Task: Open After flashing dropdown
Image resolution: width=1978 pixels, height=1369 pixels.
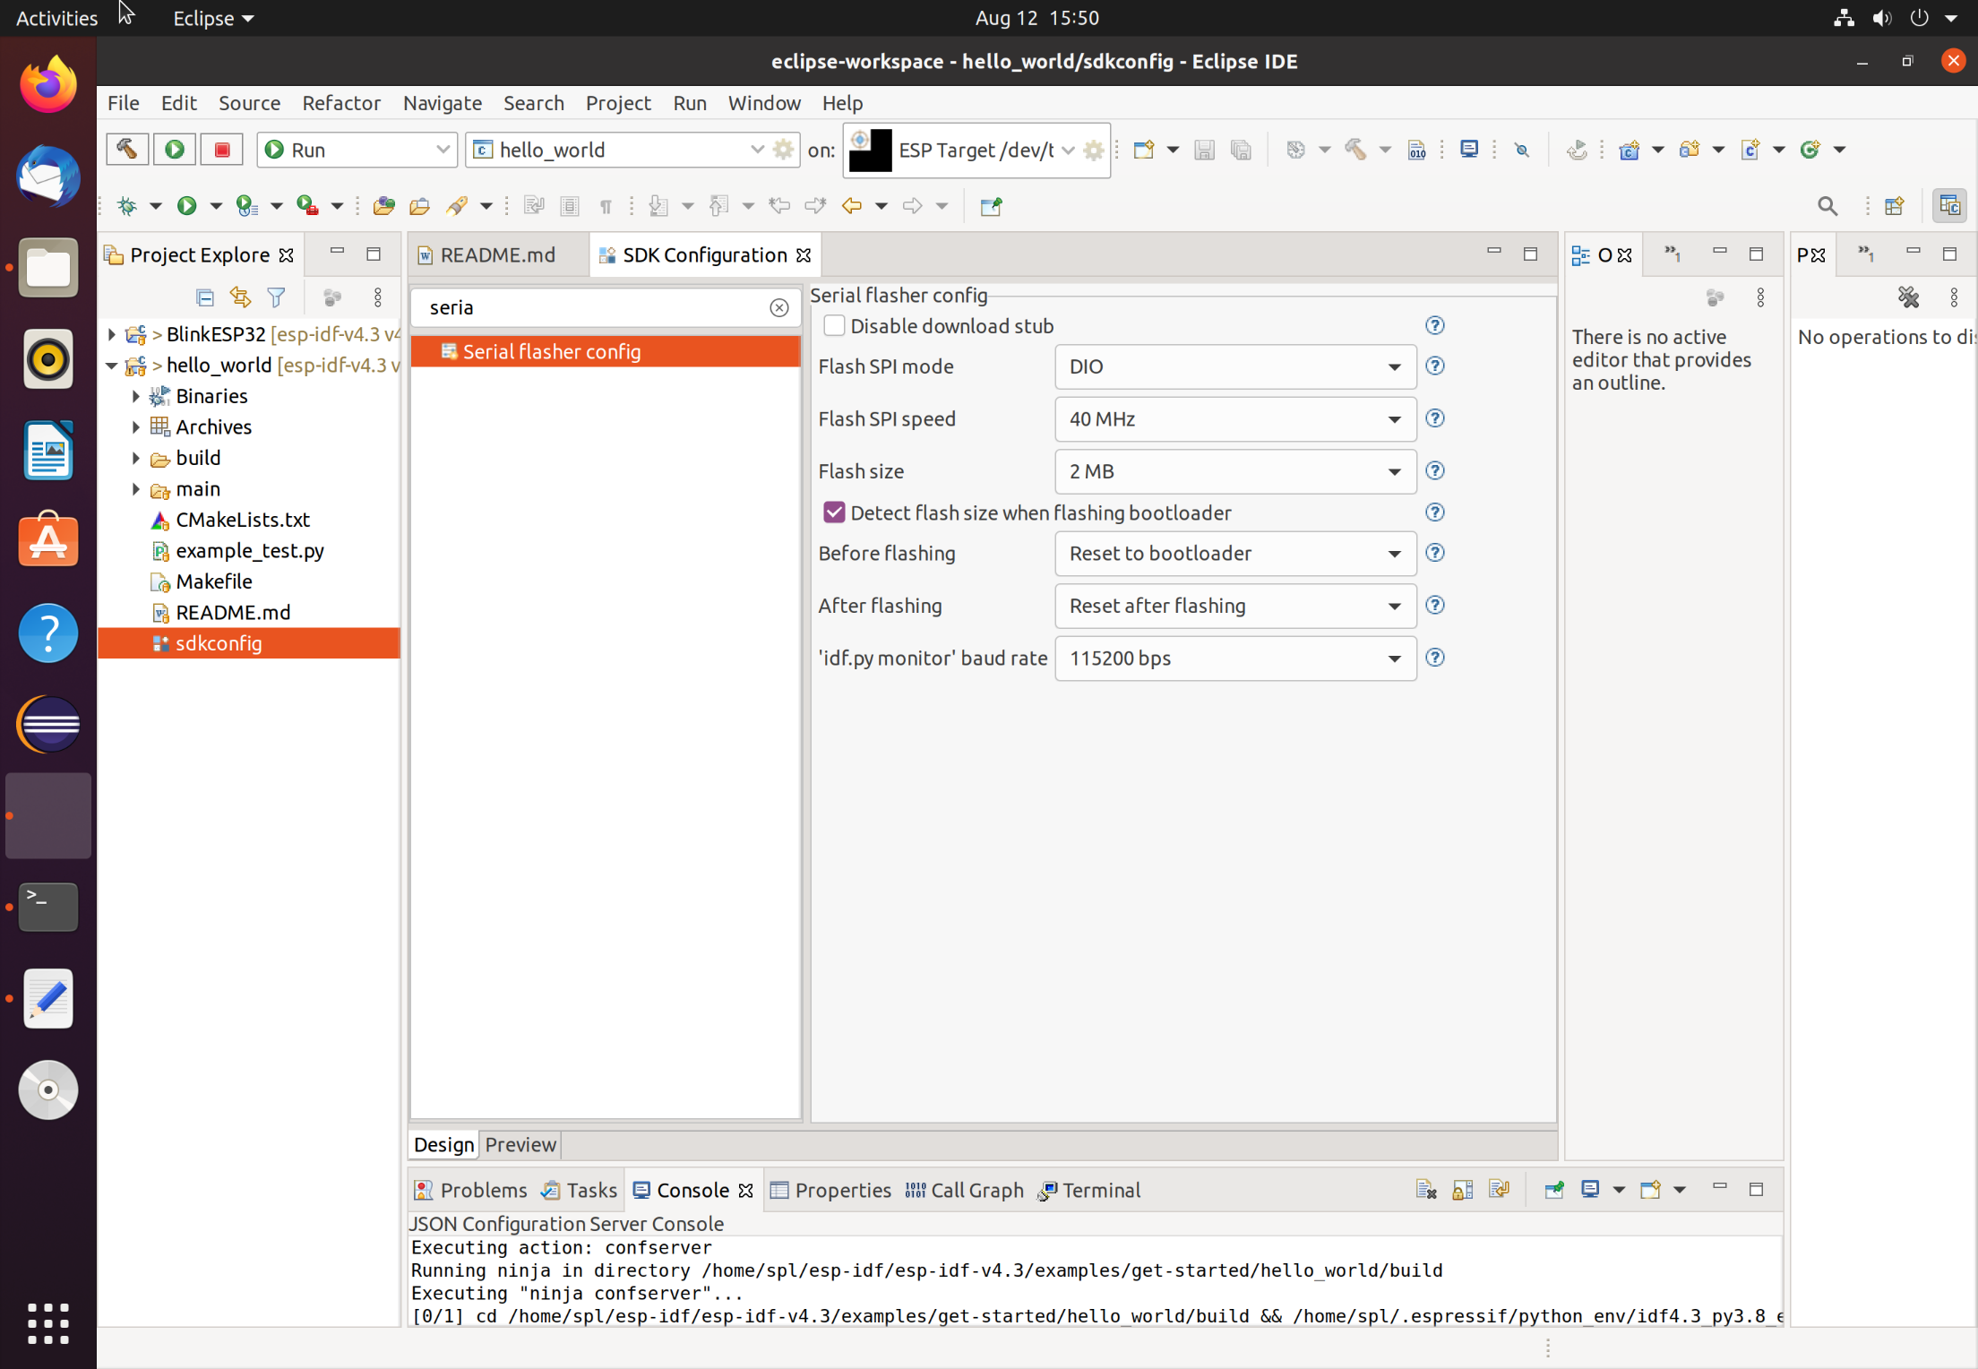Action: coord(1235,606)
